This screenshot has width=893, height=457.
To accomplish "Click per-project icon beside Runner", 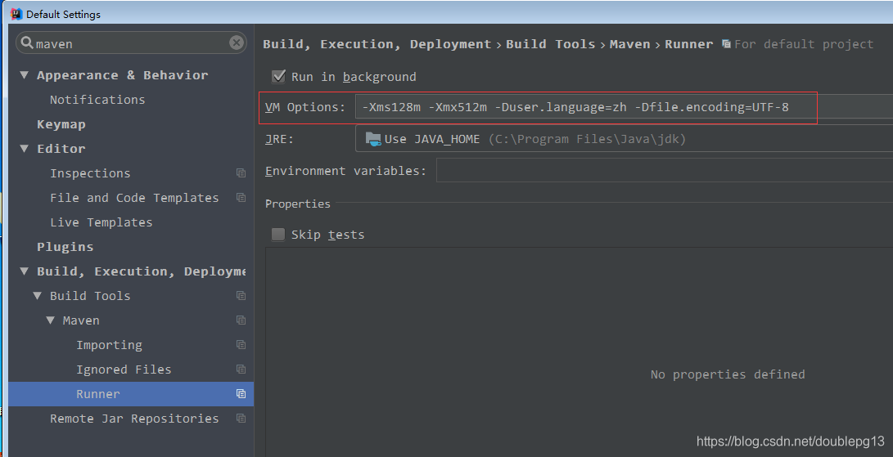I will pyautogui.click(x=241, y=393).
